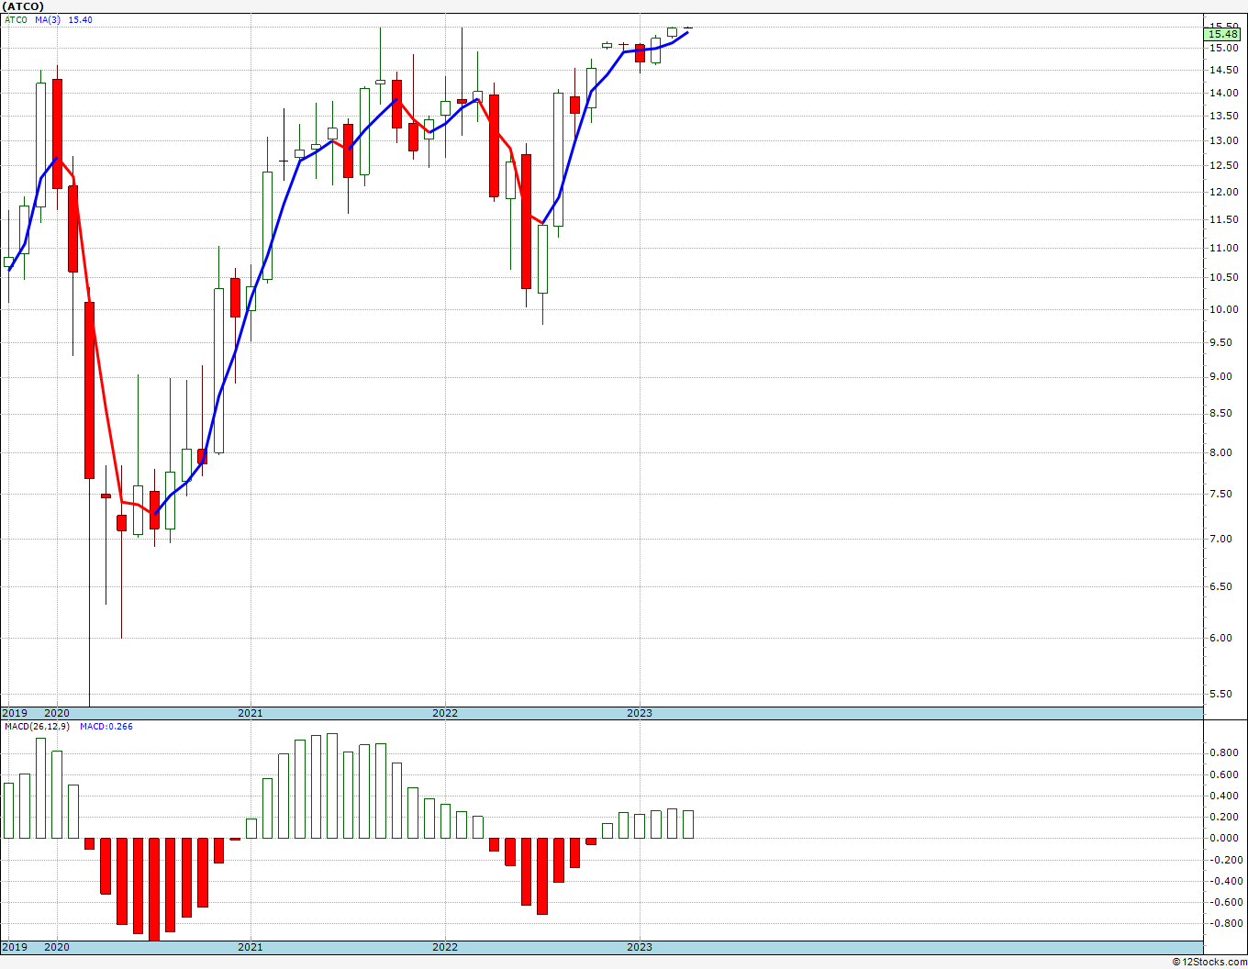Image resolution: width=1248 pixels, height=969 pixels.
Task: Click the (ATCO) chart title
Action: click(x=24, y=6)
